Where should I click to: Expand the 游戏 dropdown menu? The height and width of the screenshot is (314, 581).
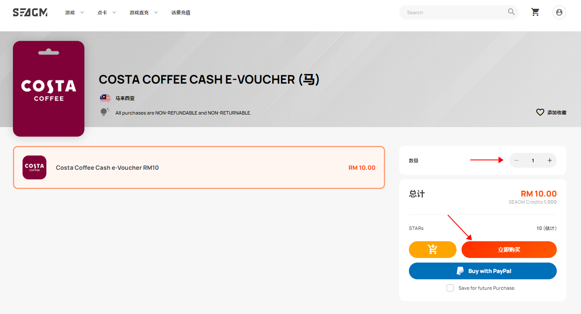click(75, 13)
